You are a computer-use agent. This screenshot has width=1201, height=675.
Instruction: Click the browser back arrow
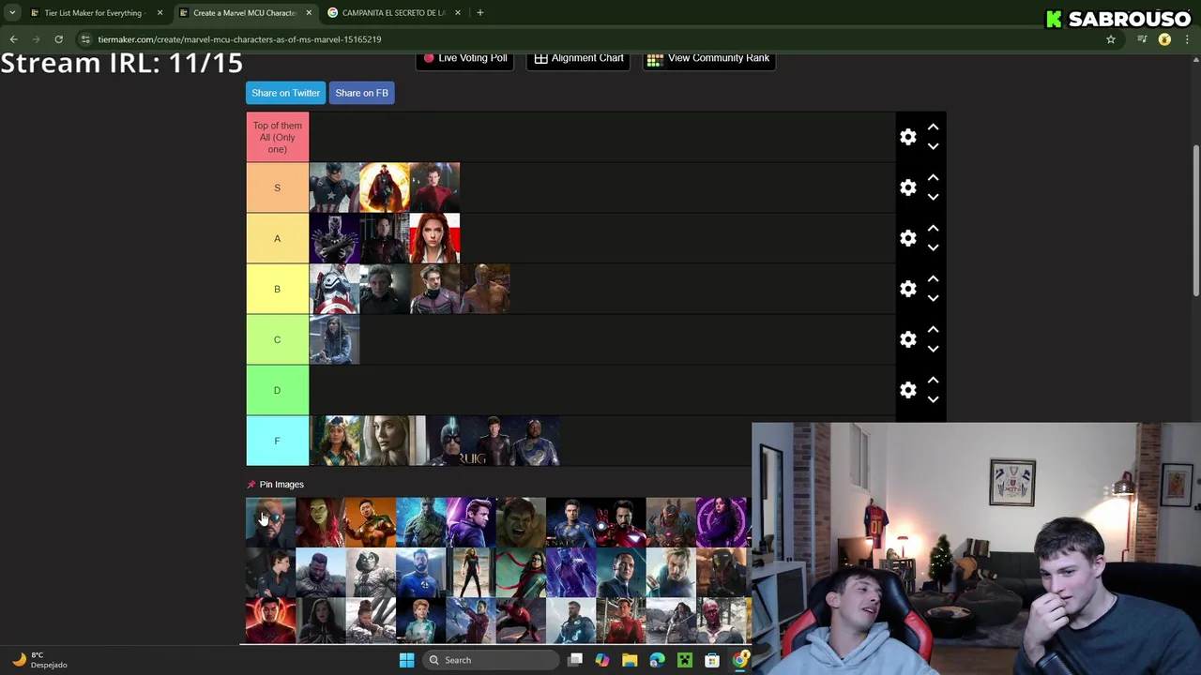click(13, 39)
